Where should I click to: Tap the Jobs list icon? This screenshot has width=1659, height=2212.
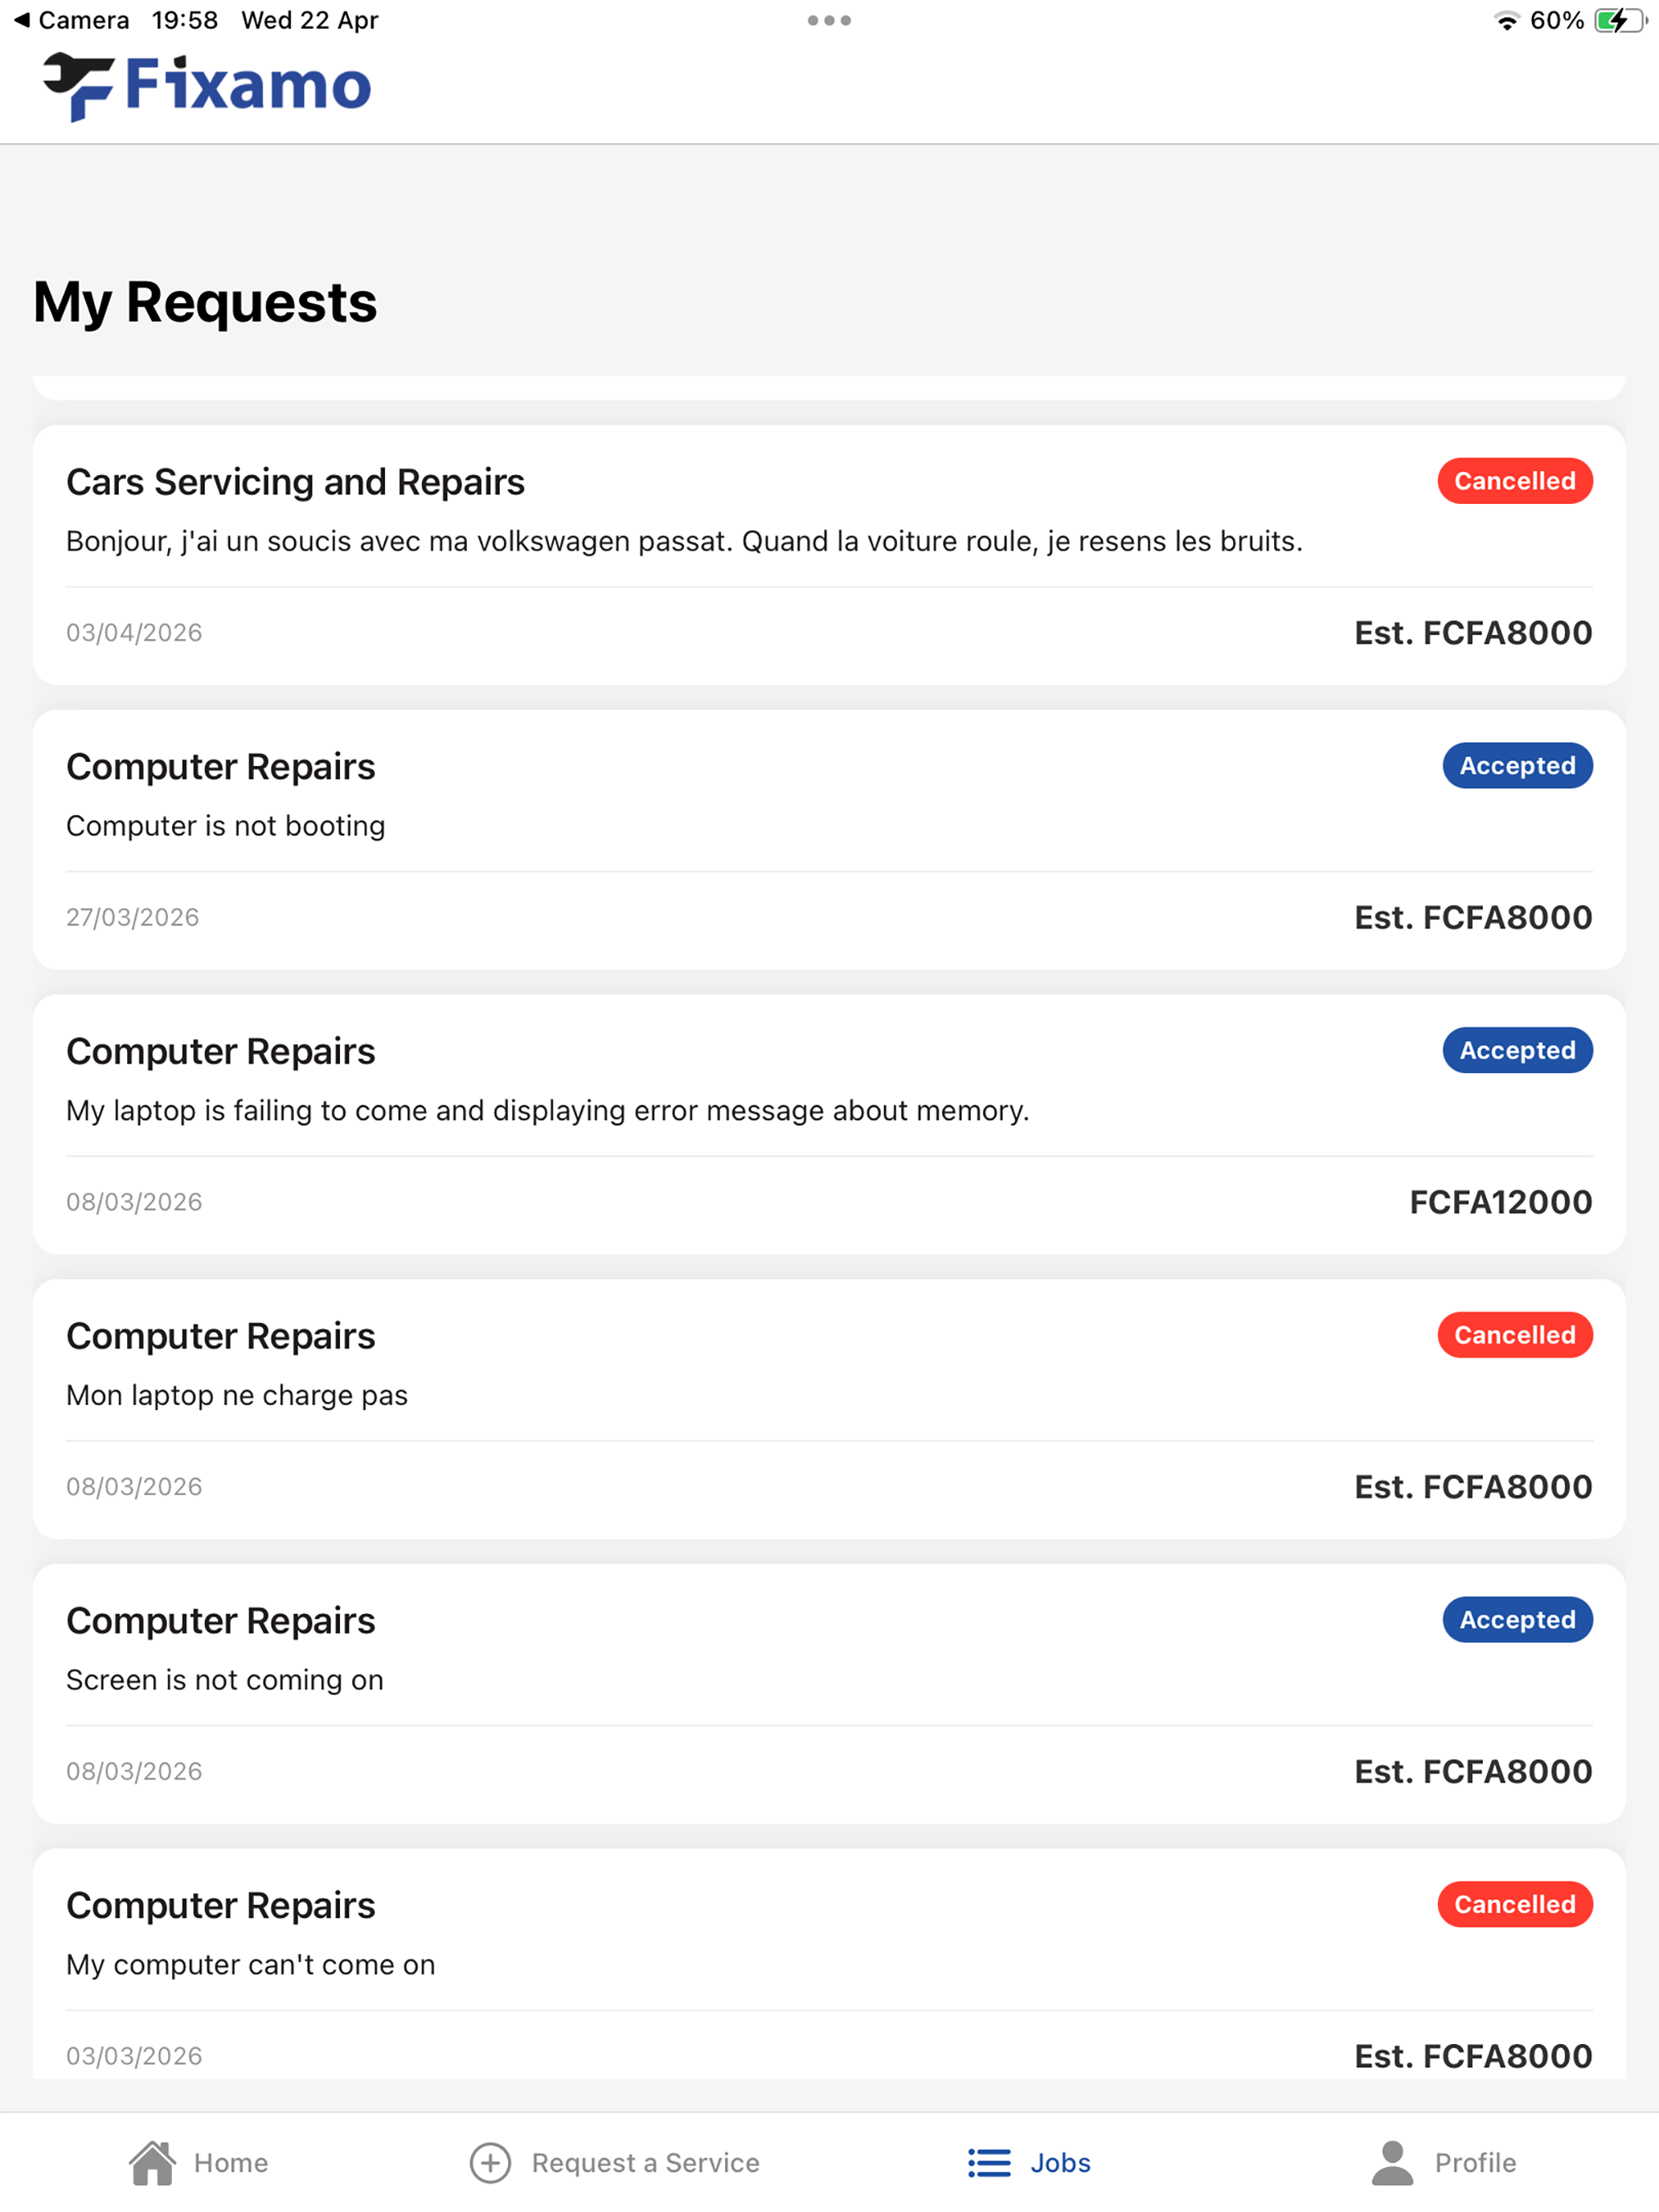click(989, 2163)
